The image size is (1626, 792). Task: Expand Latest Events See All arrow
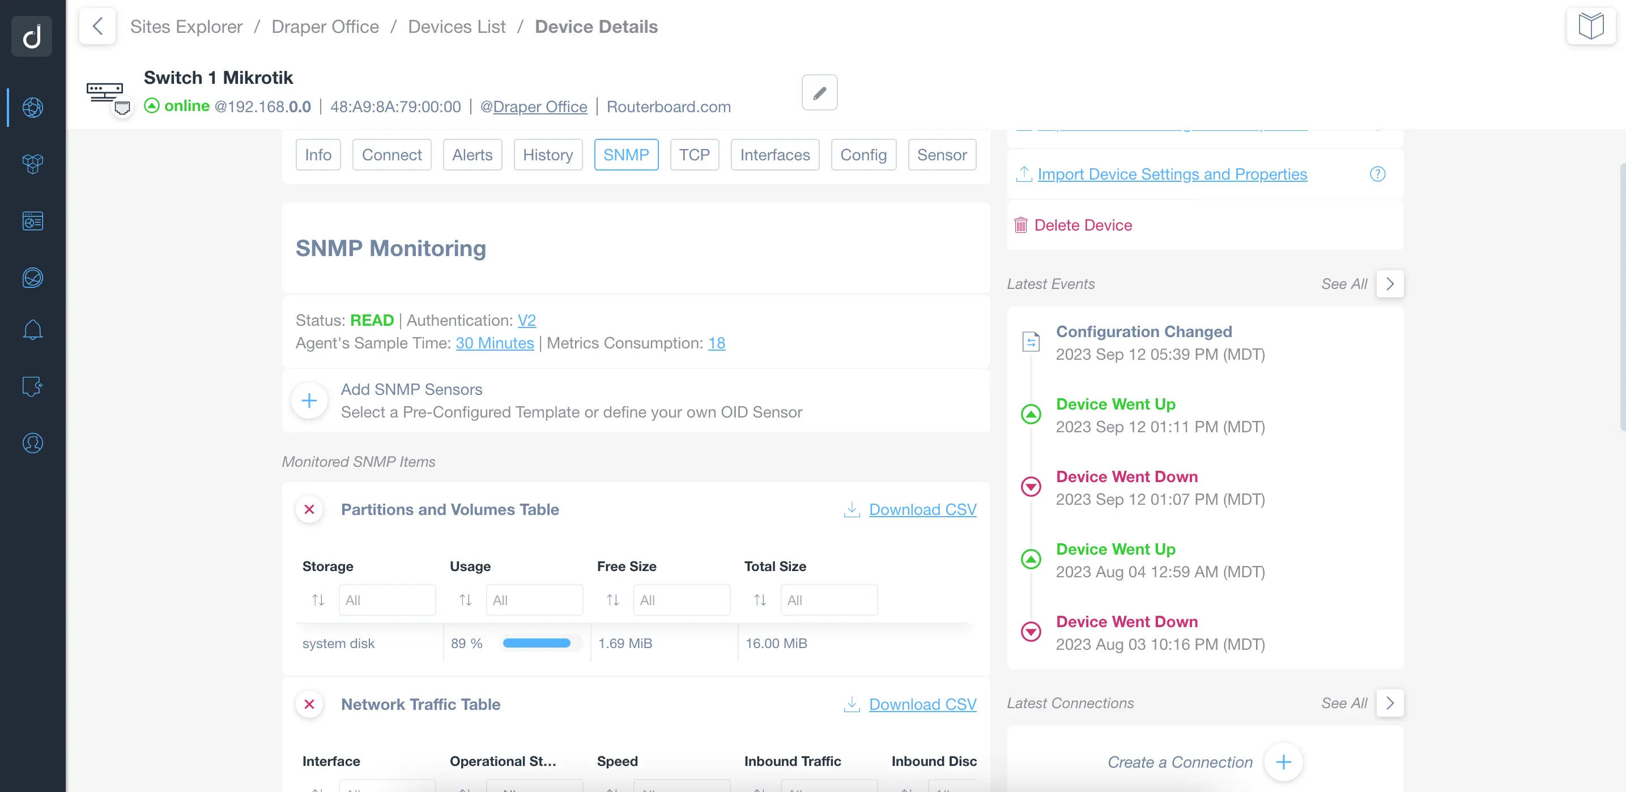(x=1390, y=284)
